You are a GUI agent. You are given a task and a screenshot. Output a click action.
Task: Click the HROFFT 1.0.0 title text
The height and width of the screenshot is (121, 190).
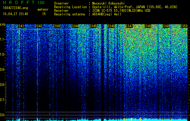click(24, 2)
